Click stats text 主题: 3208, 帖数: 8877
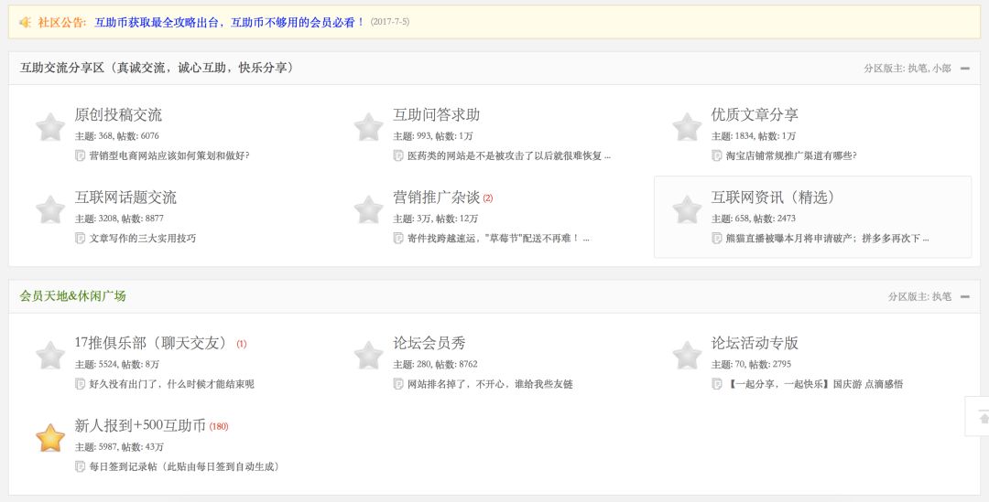 [x=119, y=219]
